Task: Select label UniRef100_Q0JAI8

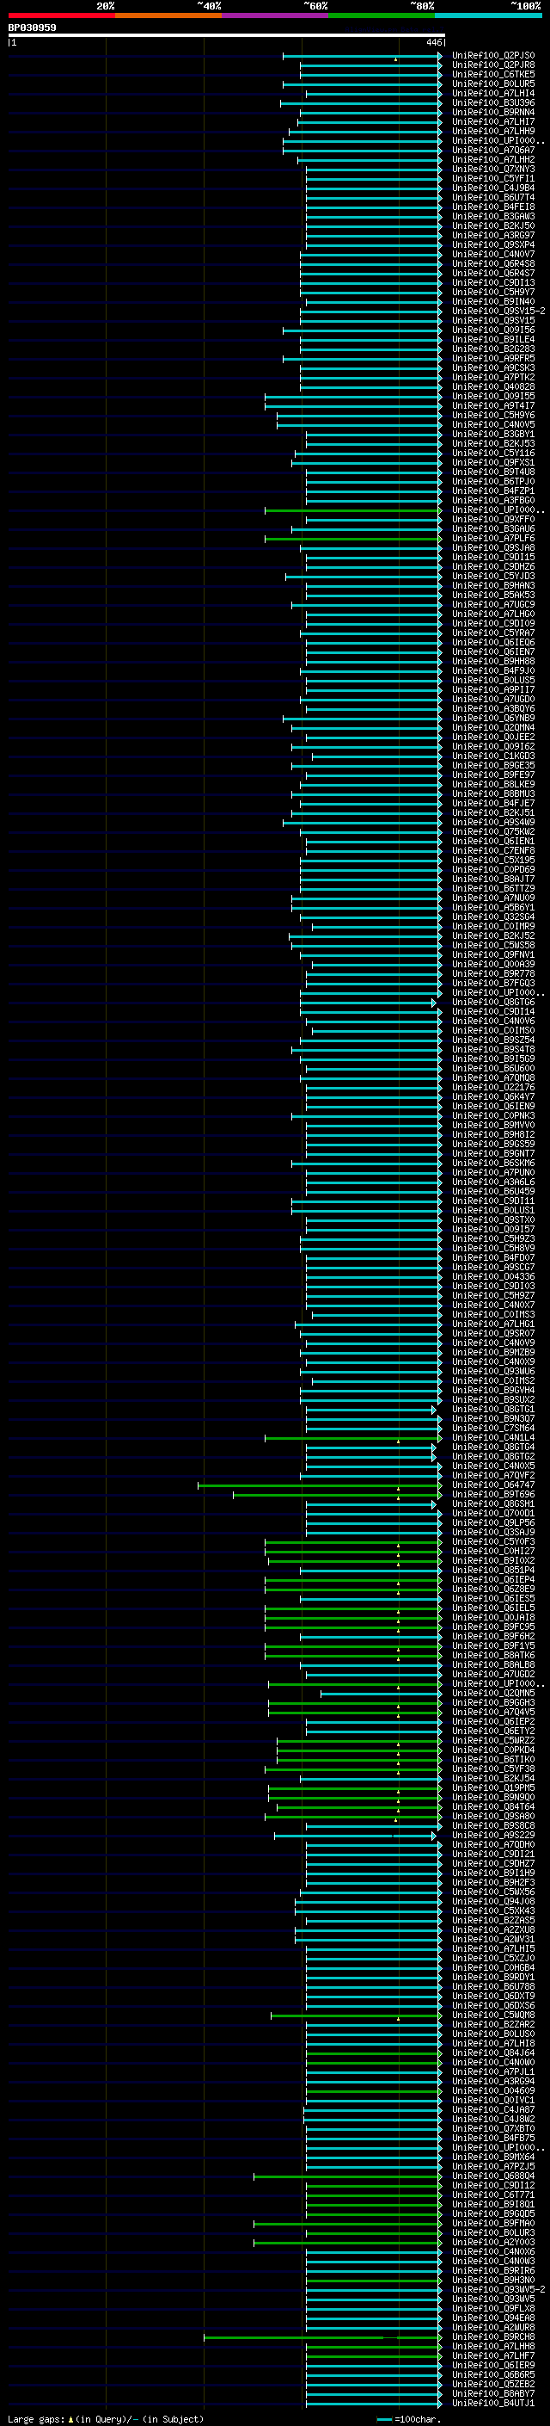Action: 492,1618
